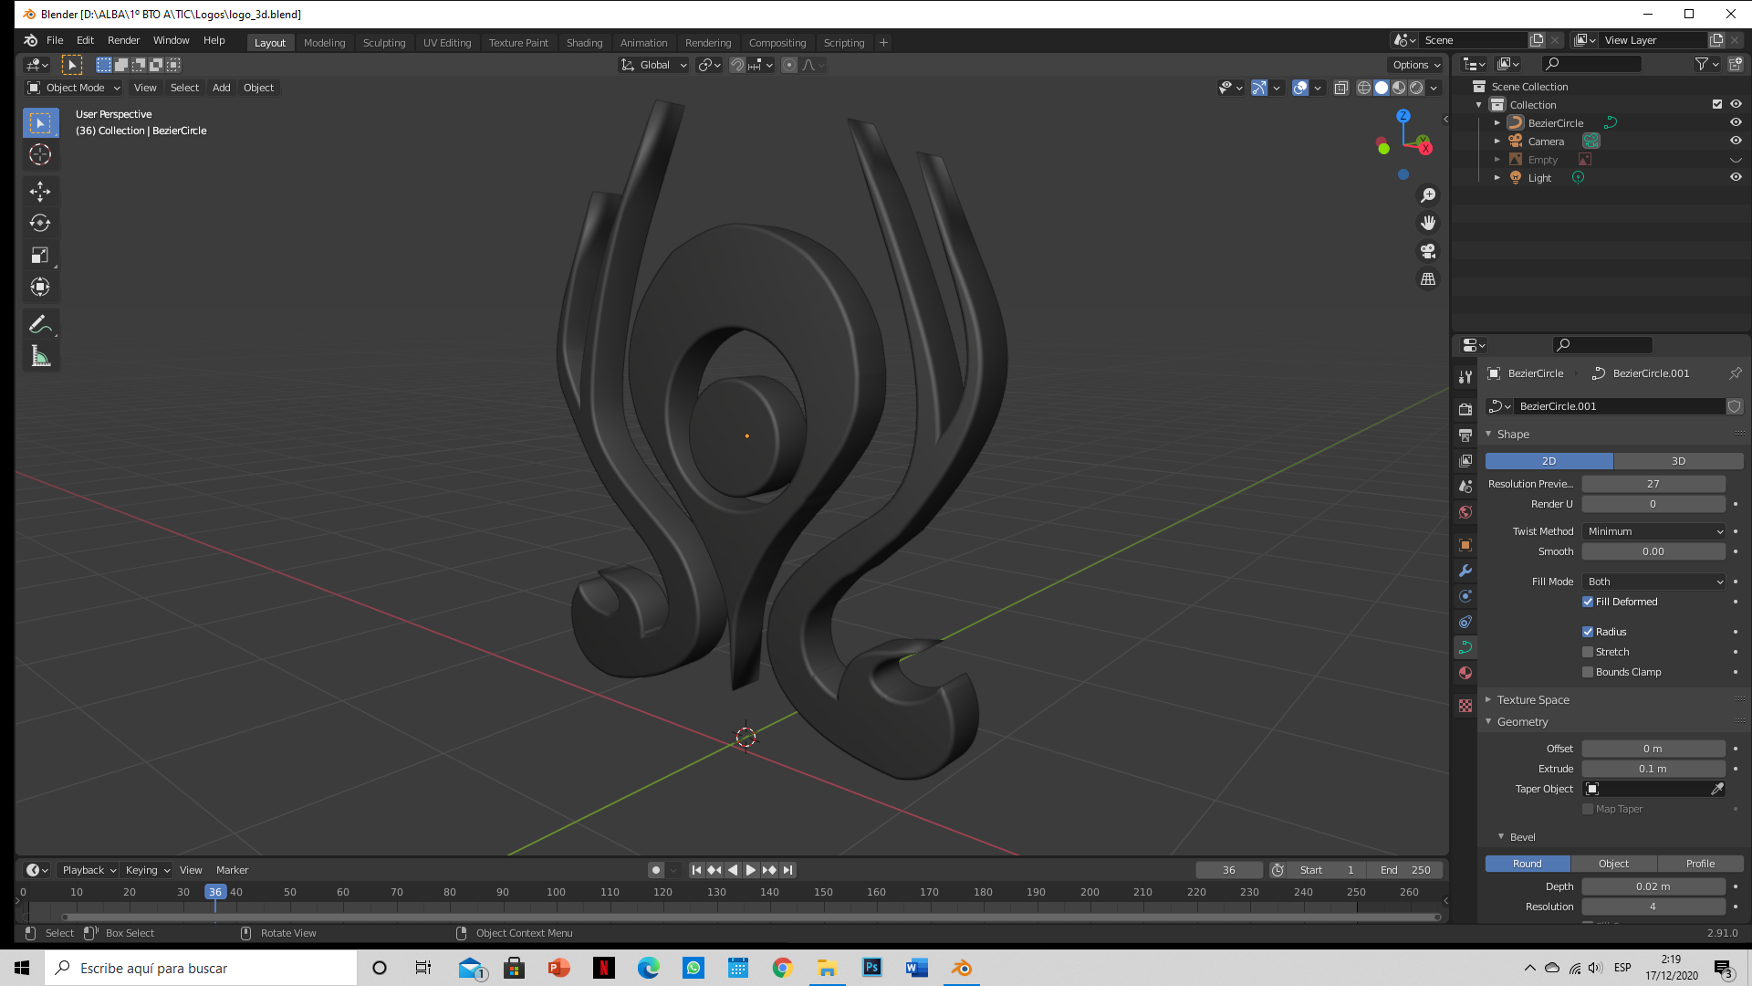This screenshot has width=1752, height=986.
Task: Click the 3D Cursor tool
Action: point(40,154)
